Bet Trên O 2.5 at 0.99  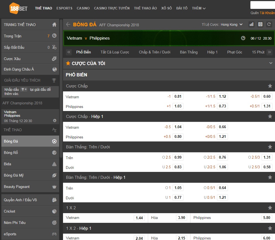(178, 158)
